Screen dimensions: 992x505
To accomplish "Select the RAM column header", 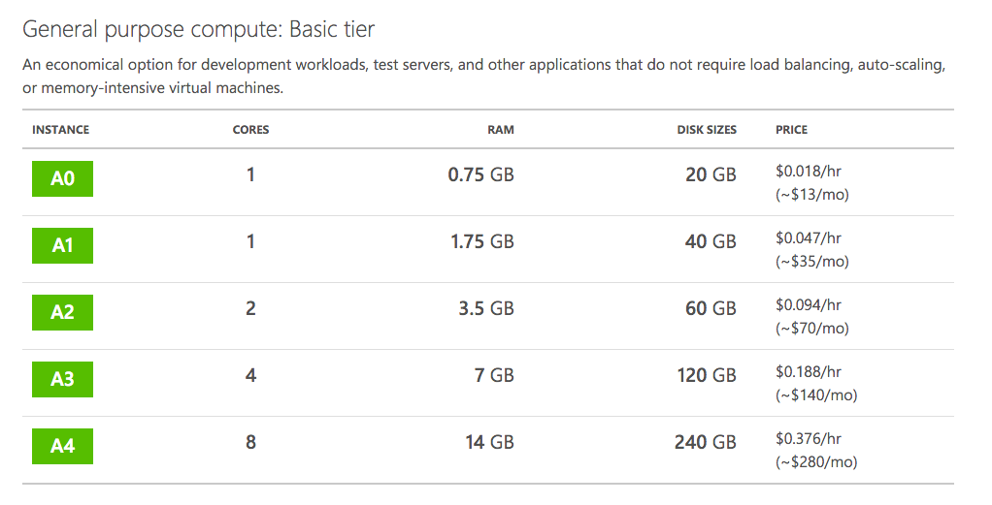I will point(501,130).
